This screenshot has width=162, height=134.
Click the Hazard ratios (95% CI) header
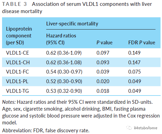[x=61, y=39]
